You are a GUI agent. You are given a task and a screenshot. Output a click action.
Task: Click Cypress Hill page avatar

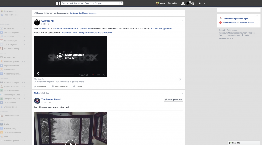tap(37, 22)
